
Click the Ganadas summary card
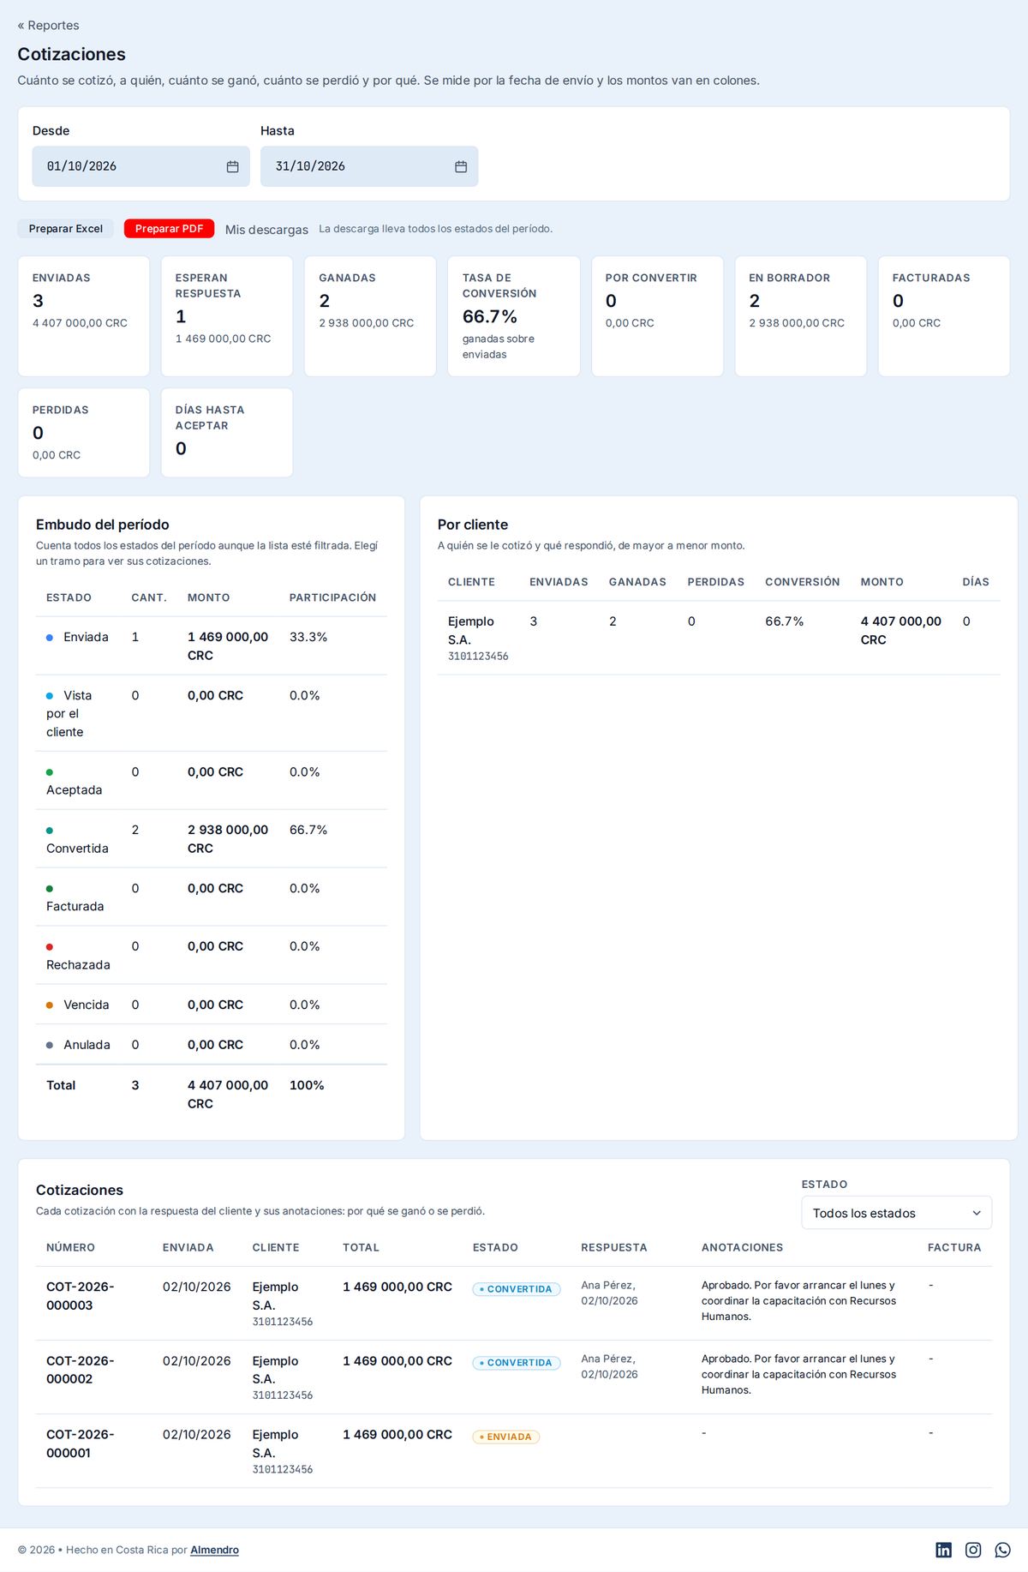pyautogui.click(x=370, y=316)
